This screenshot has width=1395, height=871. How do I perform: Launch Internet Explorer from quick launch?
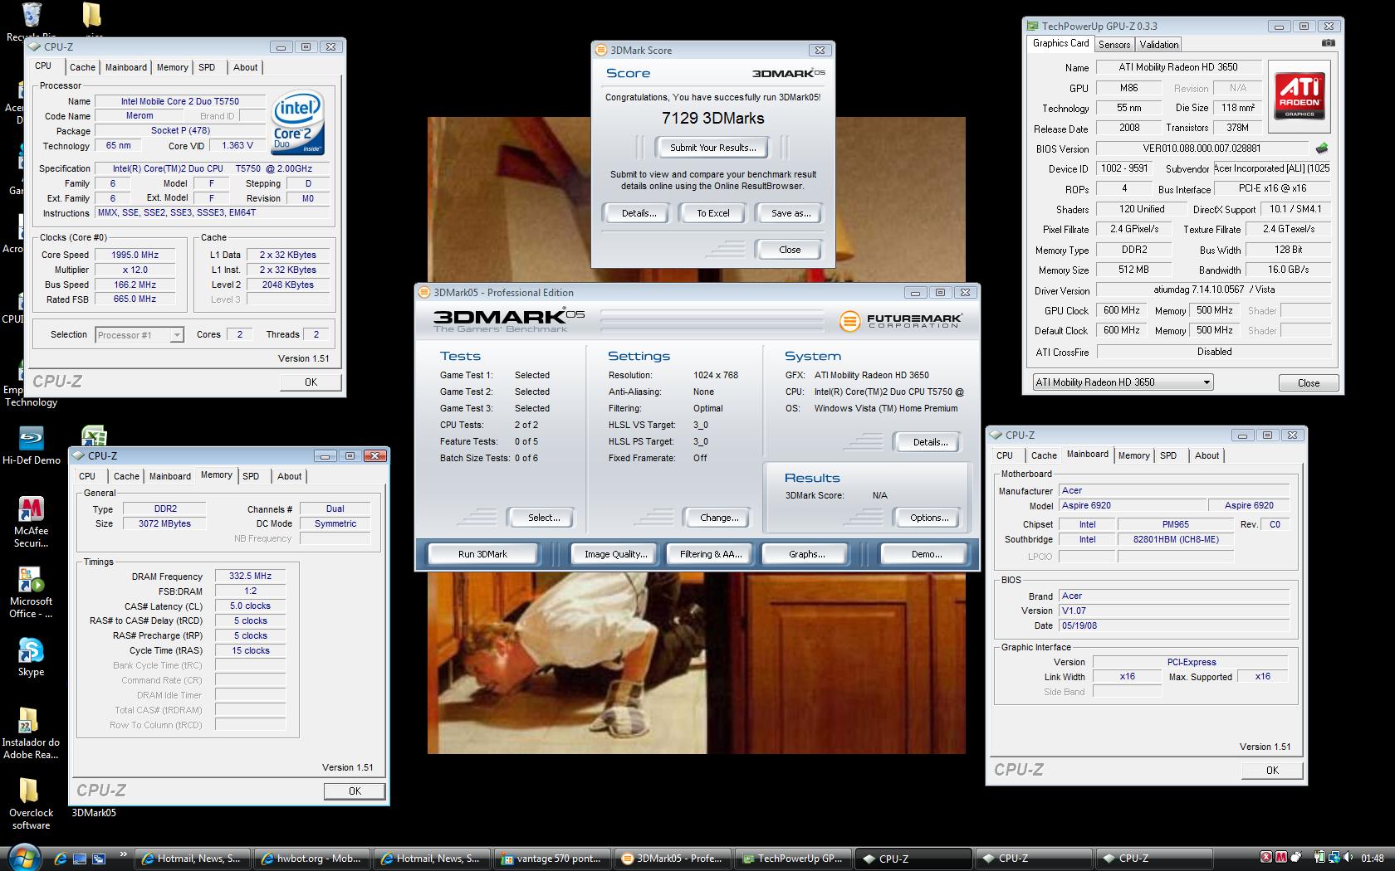click(x=60, y=859)
